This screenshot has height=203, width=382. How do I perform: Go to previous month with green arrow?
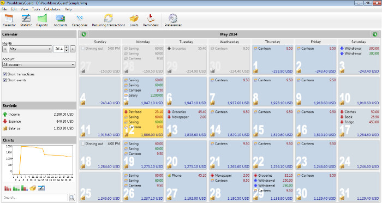pyautogui.click(x=84, y=34)
